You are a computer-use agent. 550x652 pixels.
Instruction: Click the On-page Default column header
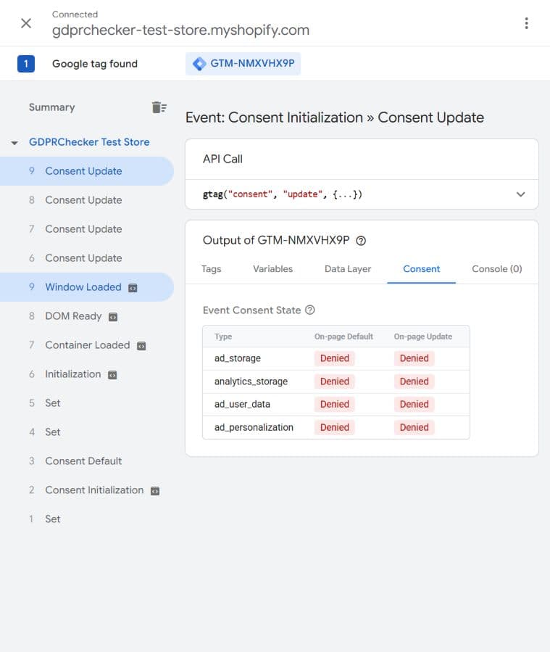pos(343,337)
